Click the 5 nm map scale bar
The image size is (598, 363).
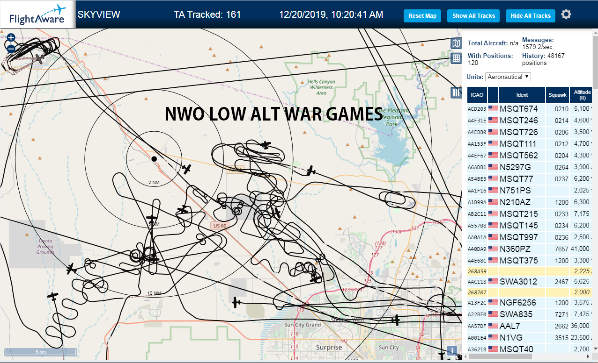coord(41,352)
